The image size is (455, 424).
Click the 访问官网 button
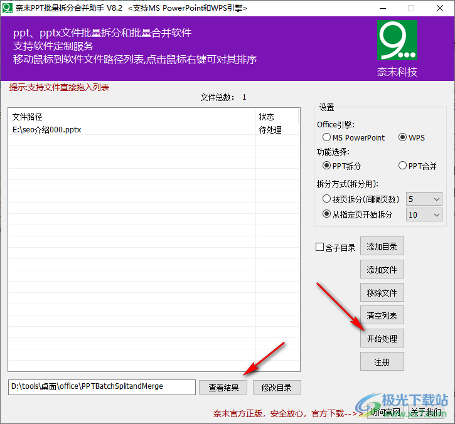pos(385,412)
